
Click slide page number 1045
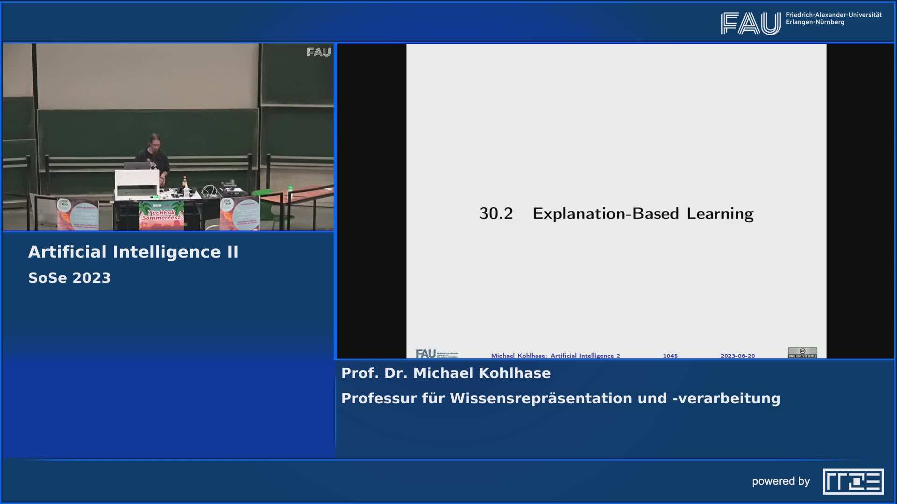pyautogui.click(x=670, y=356)
